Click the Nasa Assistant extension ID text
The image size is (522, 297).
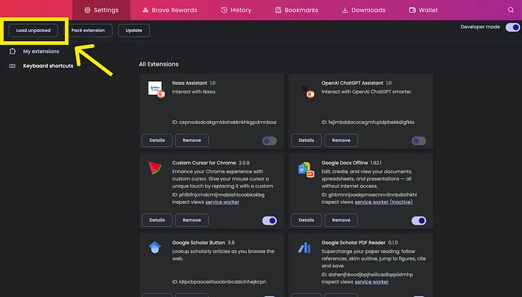[224, 122]
